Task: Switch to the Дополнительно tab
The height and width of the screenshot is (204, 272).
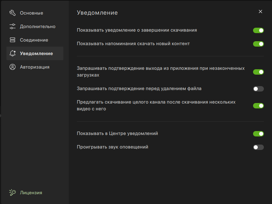Action: pyautogui.click(x=38, y=27)
